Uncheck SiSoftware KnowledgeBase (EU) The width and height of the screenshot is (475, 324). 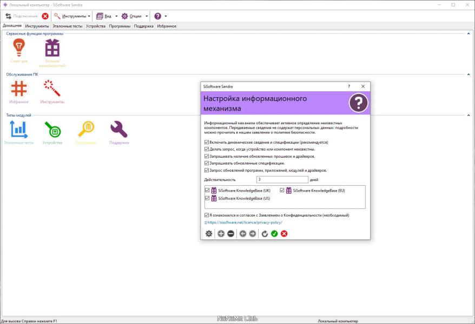pos(282,191)
